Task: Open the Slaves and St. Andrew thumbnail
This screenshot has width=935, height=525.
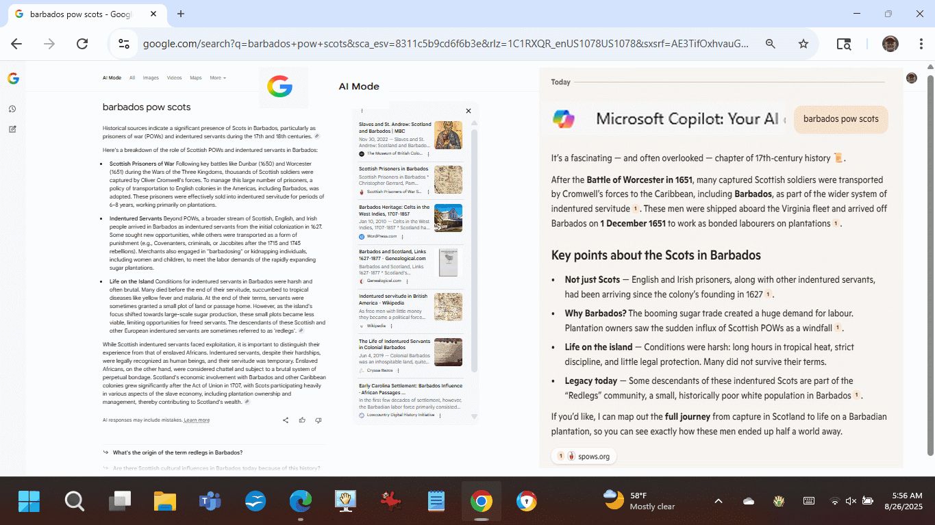Action: pos(448,136)
